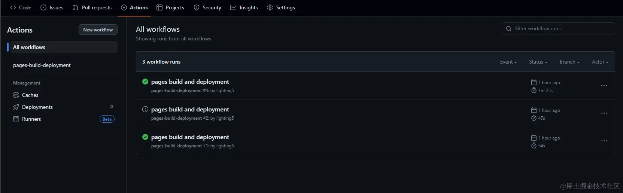Select the Actions tab
623x193 pixels.
click(x=134, y=7)
